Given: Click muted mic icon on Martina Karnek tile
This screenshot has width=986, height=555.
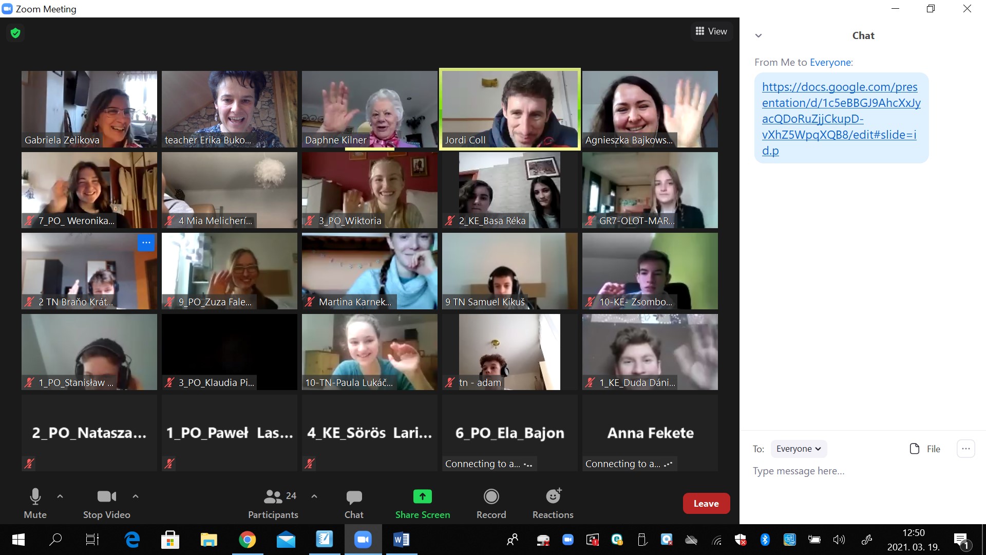Looking at the screenshot, I should pos(310,302).
